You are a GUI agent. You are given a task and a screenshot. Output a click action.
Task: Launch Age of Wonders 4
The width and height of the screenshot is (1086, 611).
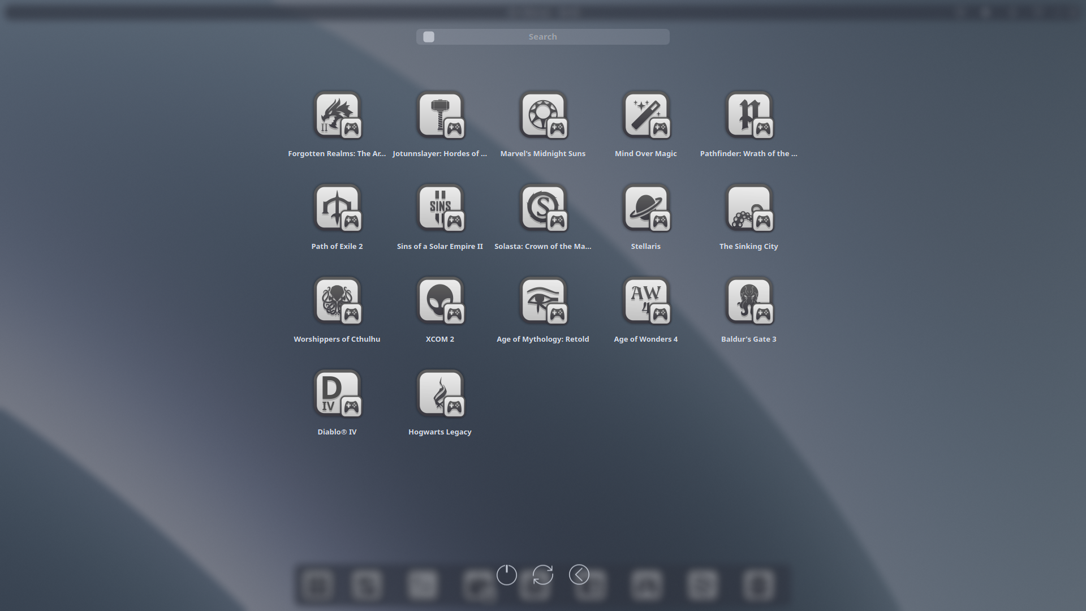(x=646, y=300)
